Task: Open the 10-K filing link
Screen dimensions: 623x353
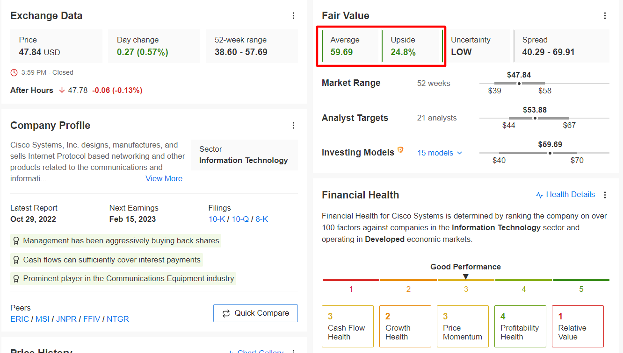Action: 217,219
